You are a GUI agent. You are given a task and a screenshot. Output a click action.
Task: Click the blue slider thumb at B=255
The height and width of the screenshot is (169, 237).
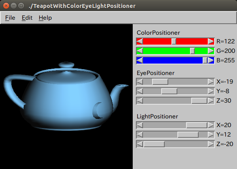205,60
